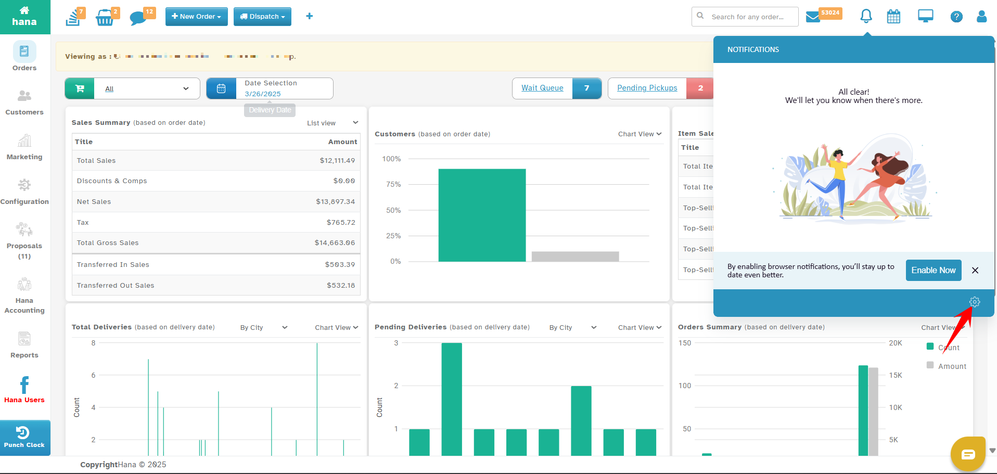Go to Marketing in the sidebar
The width and height of the screenshot is (997, 474).
tap(24, 147)
